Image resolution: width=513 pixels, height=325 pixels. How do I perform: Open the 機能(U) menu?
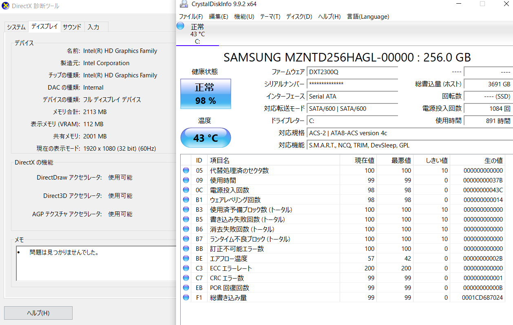click(244, 17)
